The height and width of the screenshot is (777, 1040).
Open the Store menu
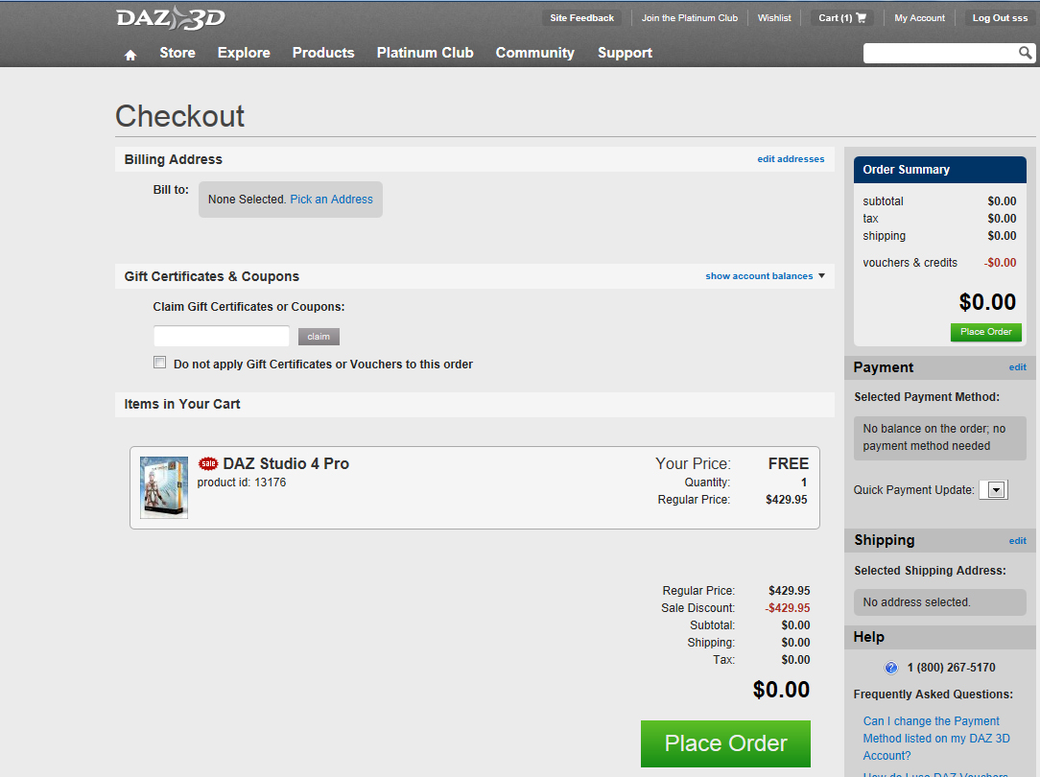(x=177, y=53)
